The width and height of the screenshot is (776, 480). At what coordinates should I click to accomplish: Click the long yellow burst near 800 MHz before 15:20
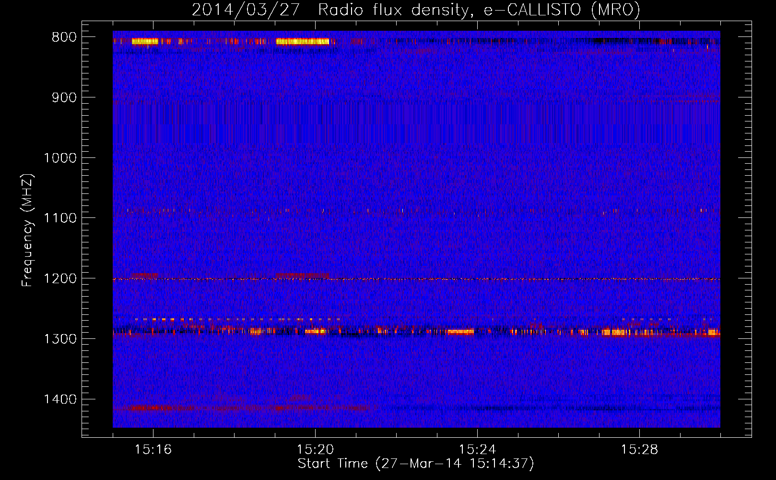[x=303, y=42]
